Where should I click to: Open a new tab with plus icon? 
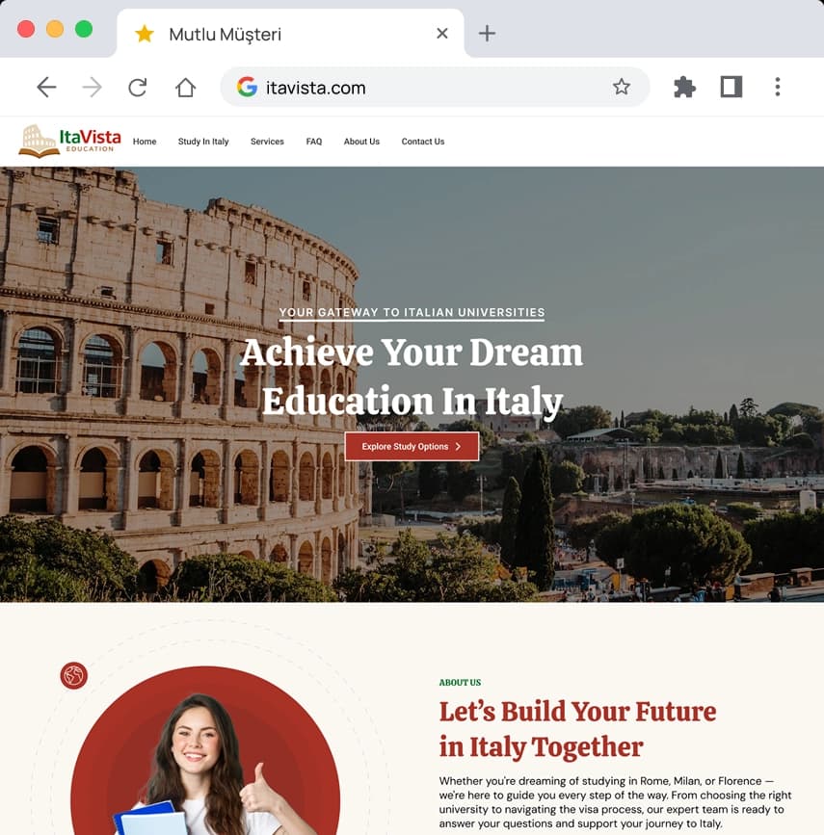[487, 34]
